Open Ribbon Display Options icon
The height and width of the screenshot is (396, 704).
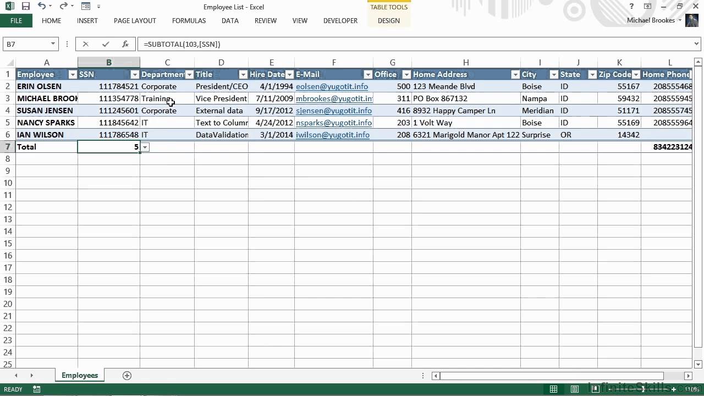click(648, 7)
